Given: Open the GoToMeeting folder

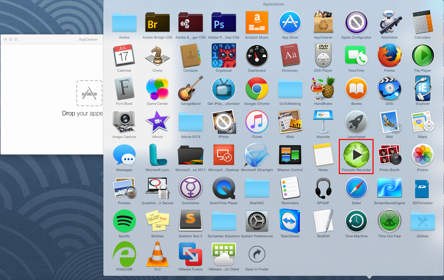Looking at the screenshot, I should [x=290, y=89].
